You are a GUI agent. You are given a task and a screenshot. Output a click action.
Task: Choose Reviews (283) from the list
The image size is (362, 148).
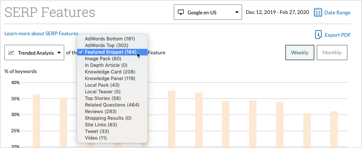[100, 111]
